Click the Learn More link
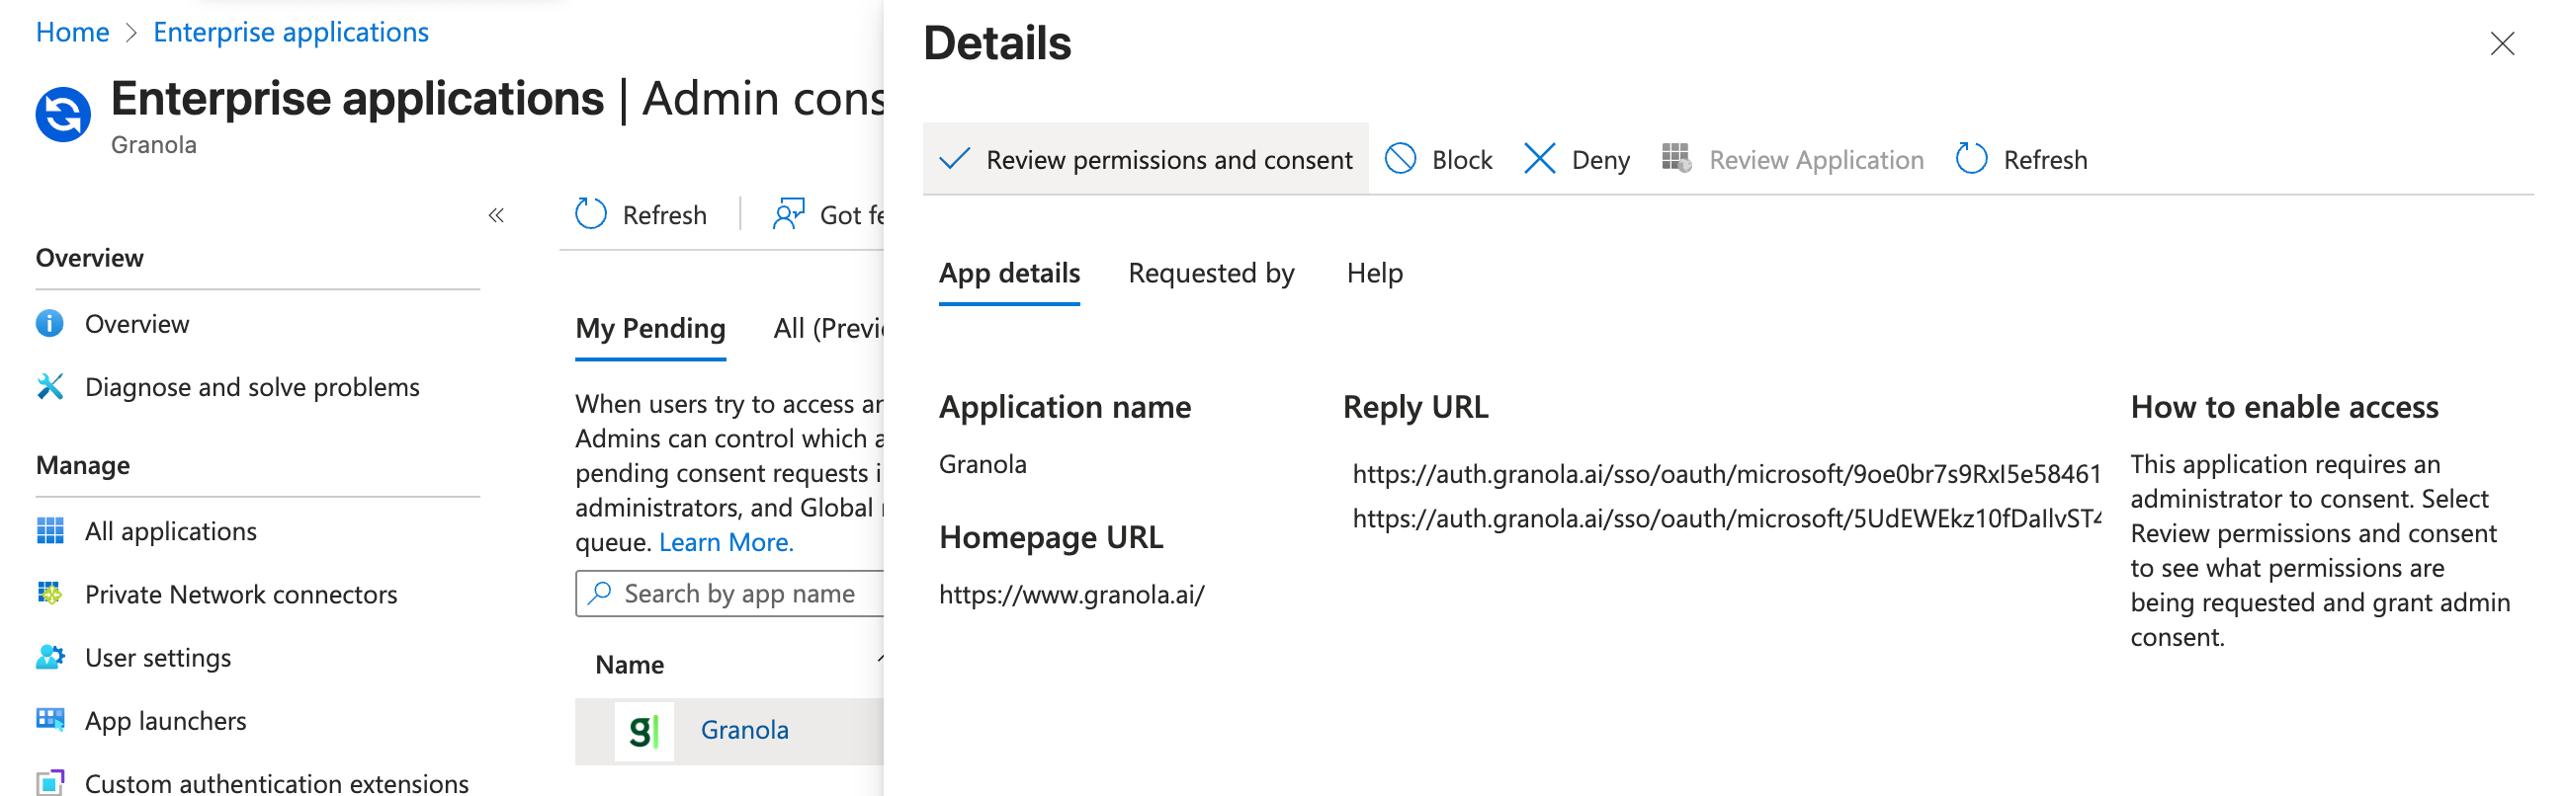Viewport: 2566px width, 796px height. [x=726, y=542]
